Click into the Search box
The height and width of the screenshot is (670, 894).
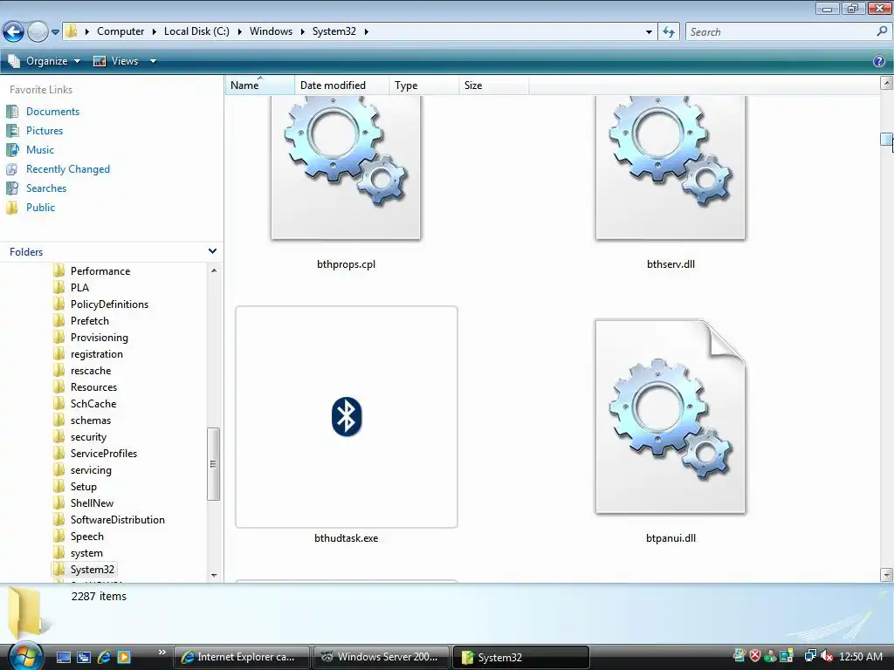click(x=781, y=32)
